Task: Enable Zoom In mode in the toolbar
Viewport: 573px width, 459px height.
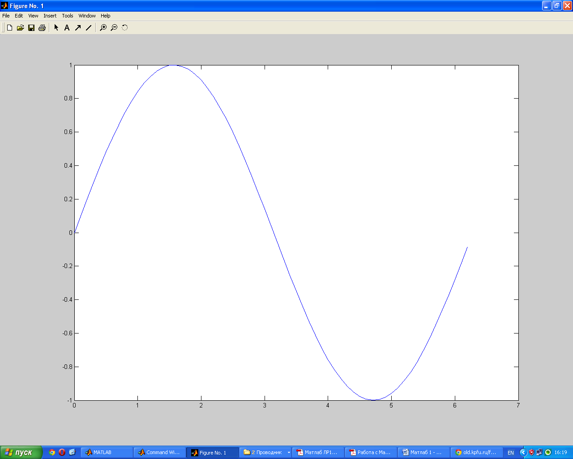Action: coord(103,28)
